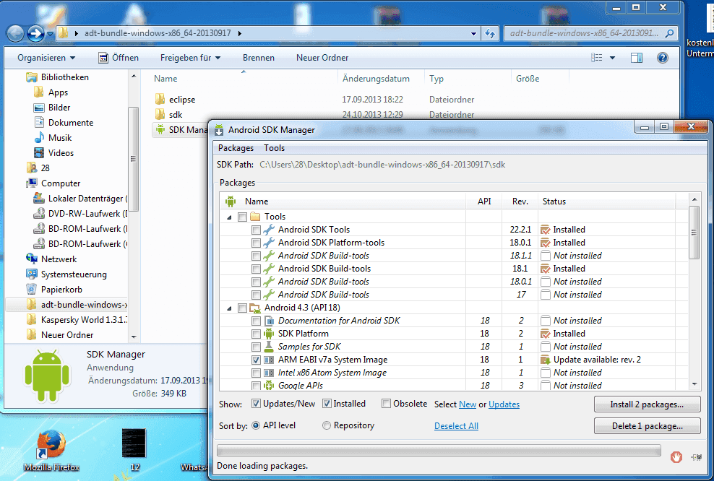714x481 pixels.
Task: Click the sdk folder icon in Explorer
Action: (160, 114)
